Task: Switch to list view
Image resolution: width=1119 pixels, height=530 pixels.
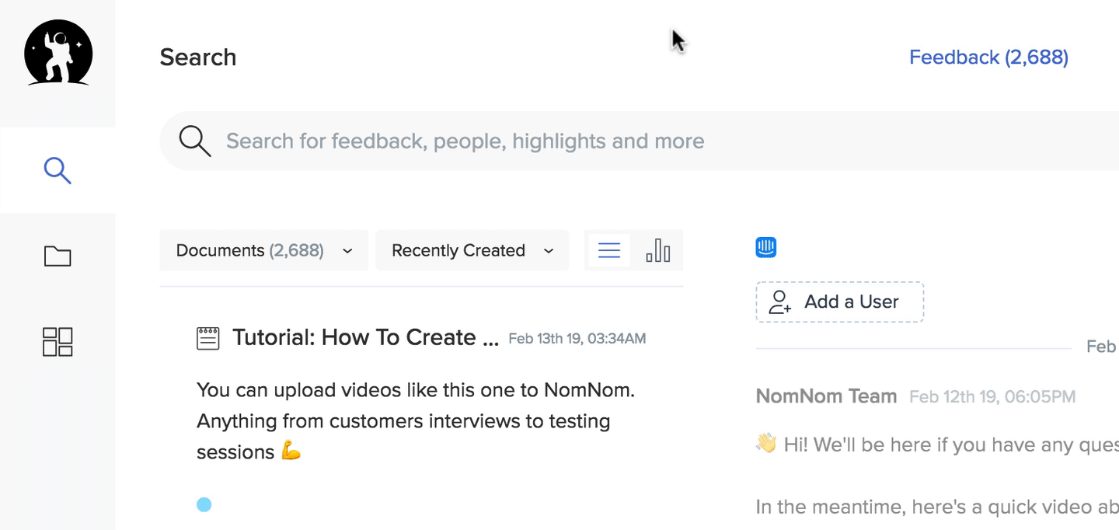Action: [609, 250]
